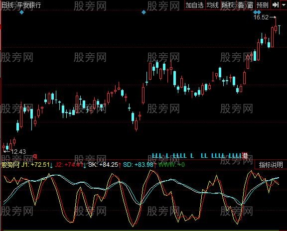Click the 12.43 low price label
Screen dimensions: 287x231
(18, 152)
